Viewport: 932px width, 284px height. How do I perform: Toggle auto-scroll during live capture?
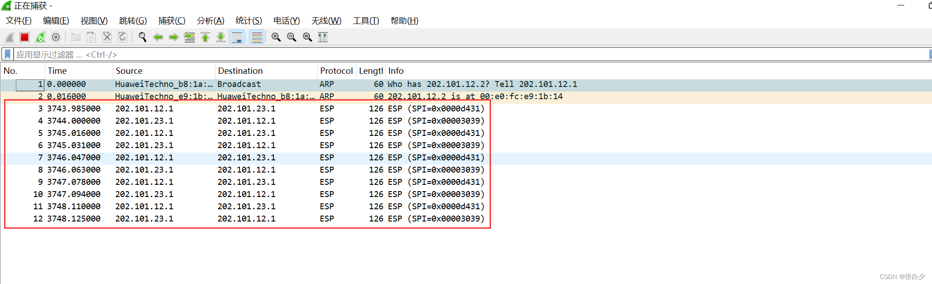pos(237,37)
